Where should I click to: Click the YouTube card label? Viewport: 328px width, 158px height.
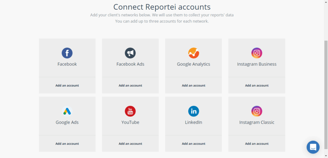click(x=130, y=122)
